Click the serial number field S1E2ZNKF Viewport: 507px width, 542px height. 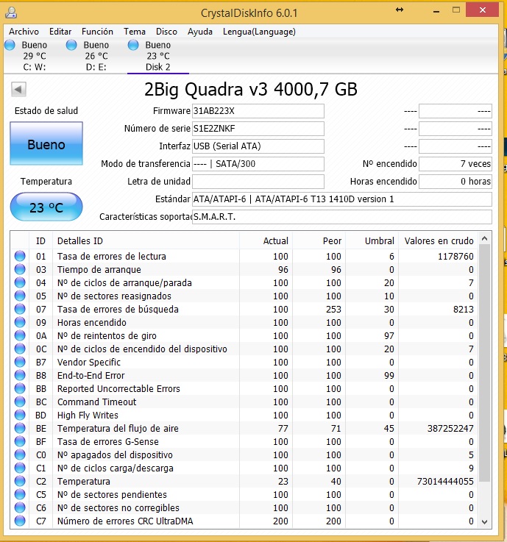pyautogui.click(x=258, y=129)
